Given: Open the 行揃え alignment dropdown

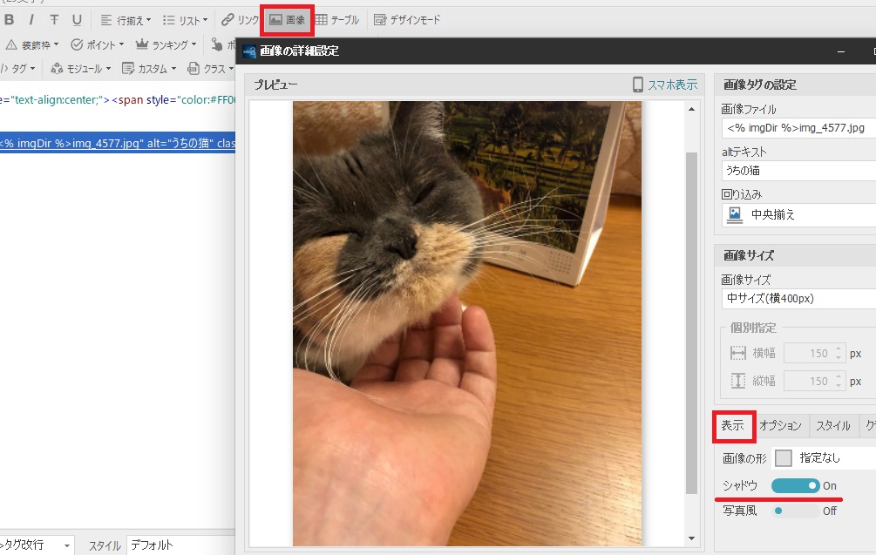Looking at the screenshot, I should pos(126,20).
